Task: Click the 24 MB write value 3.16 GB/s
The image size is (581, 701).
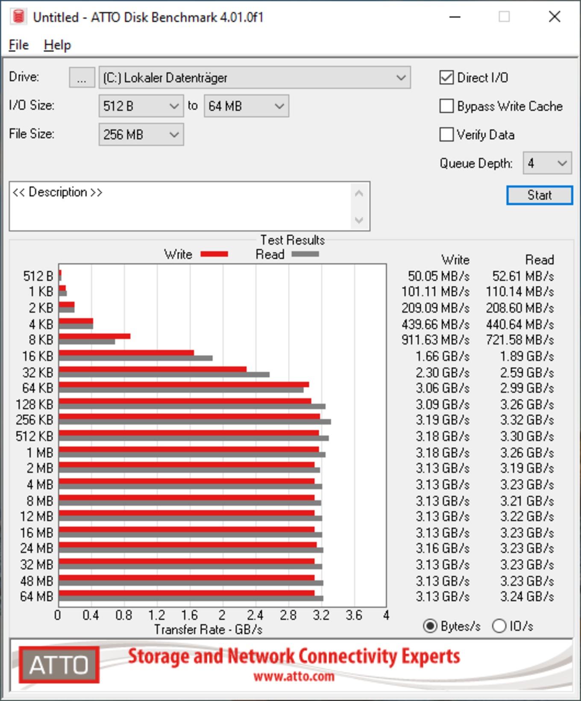Action: coord(443,548)
